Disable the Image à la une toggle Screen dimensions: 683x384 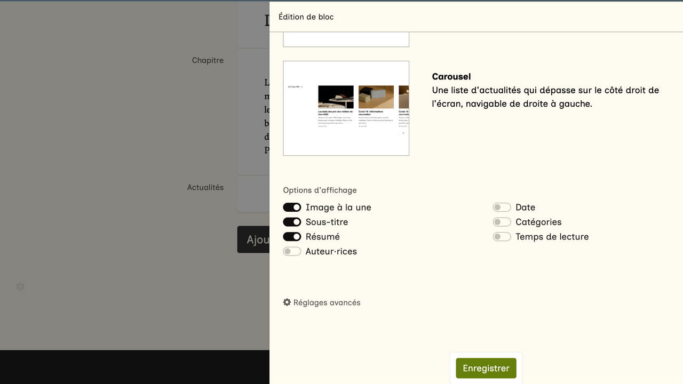click(x=292, y=207)
